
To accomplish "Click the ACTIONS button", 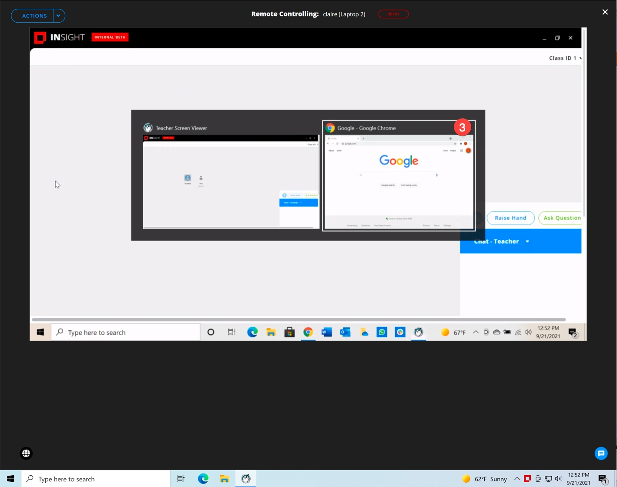I will (34, 16).
